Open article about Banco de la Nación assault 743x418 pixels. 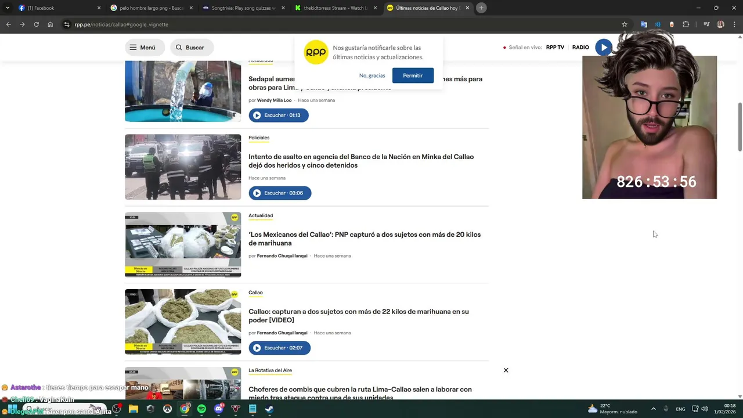(x=361, y=161)
